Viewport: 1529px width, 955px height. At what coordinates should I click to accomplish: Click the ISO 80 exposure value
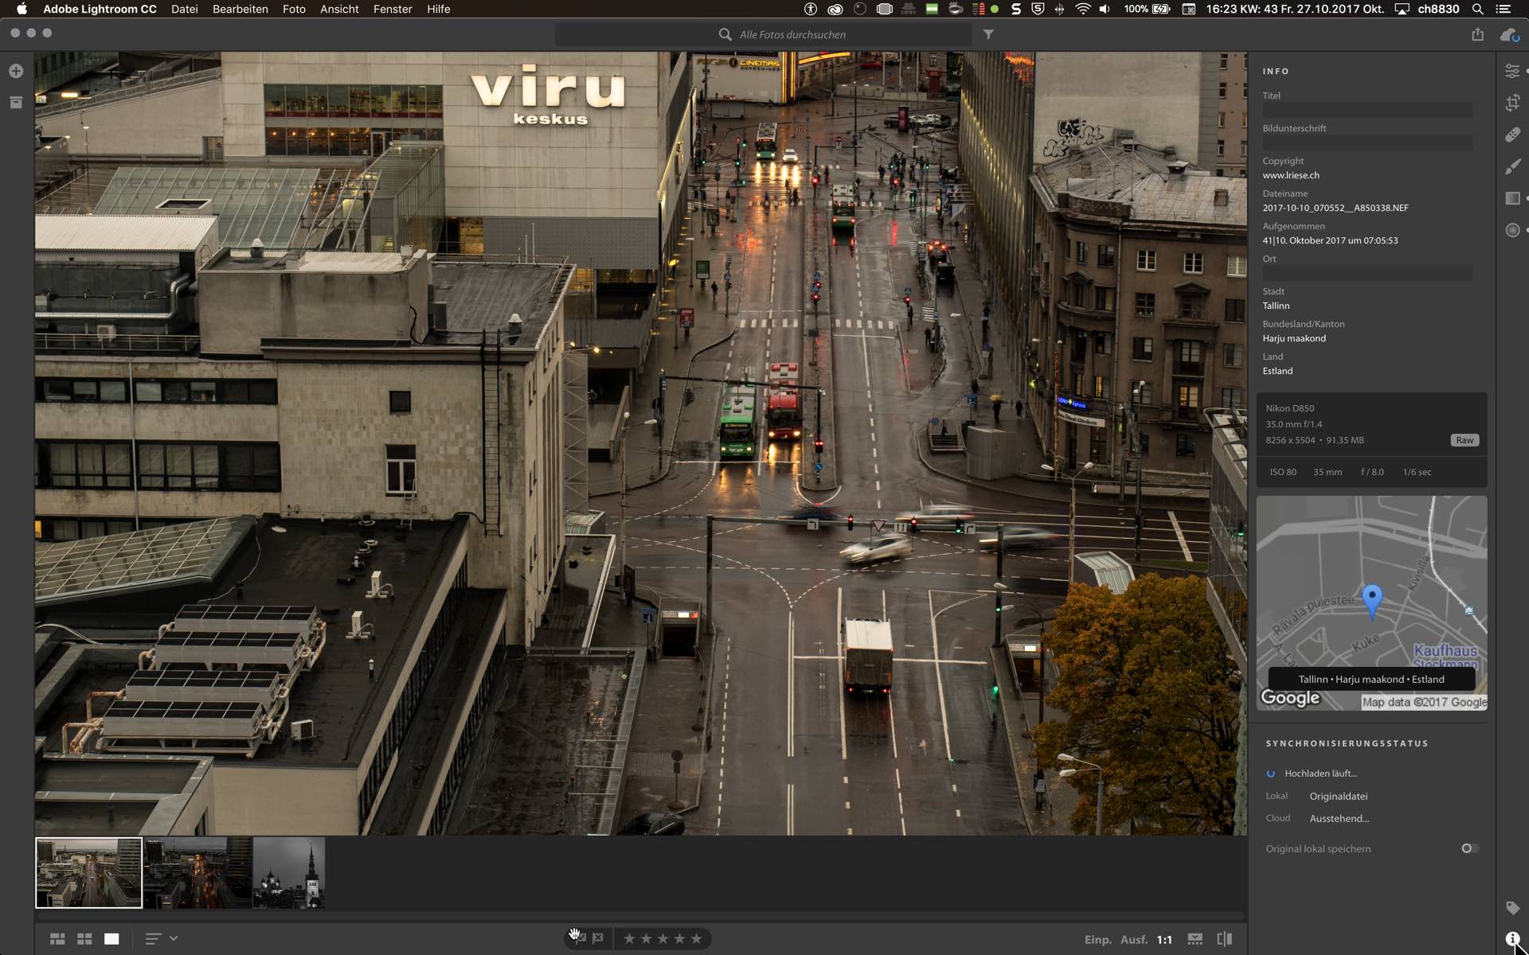(x=1282, y=472)
